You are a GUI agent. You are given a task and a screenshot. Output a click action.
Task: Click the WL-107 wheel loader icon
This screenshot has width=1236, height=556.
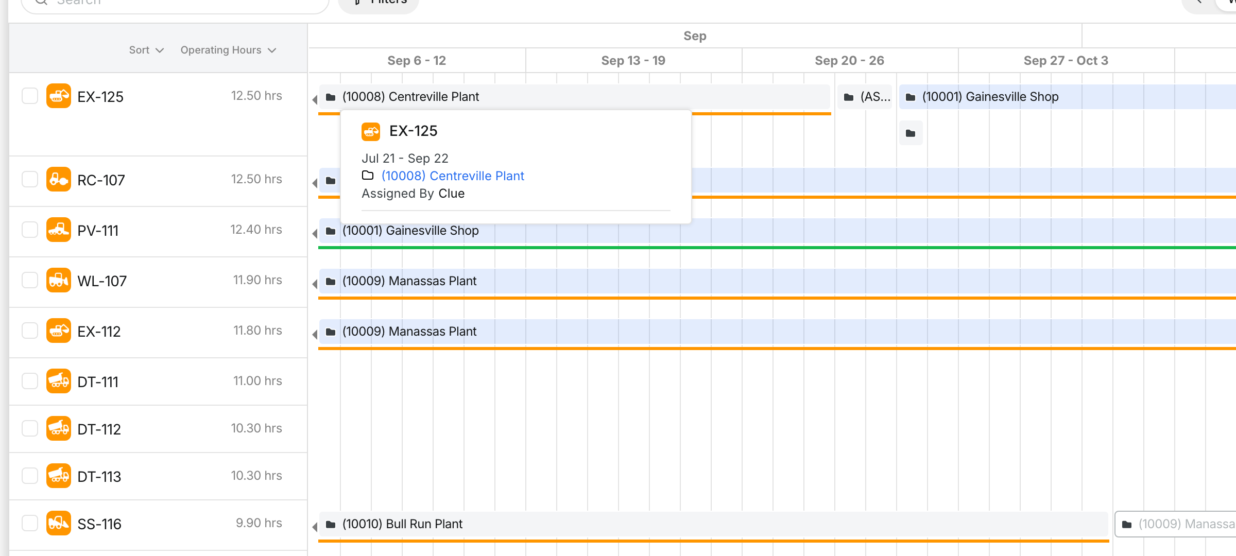(x=59, y=280)
